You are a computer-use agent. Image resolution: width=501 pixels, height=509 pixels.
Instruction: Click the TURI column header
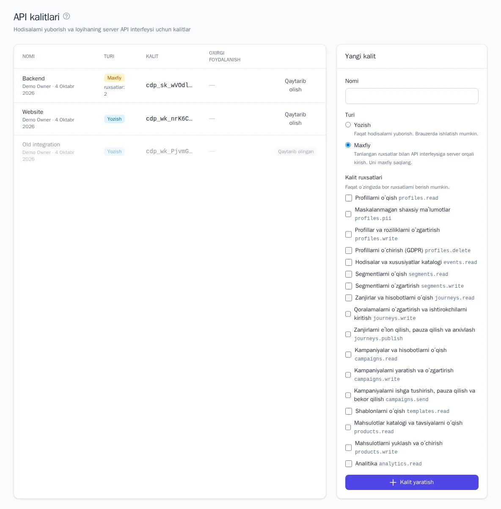(x=109, y=56)
